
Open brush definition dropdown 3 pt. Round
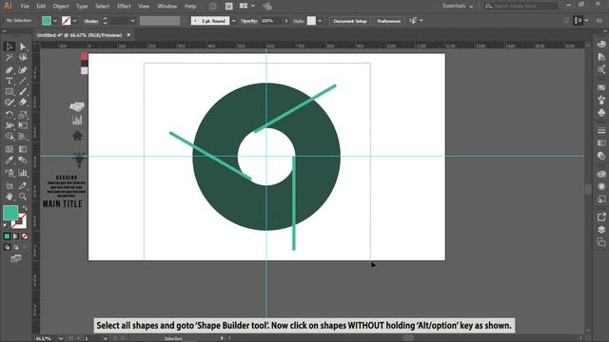(233, 21)
